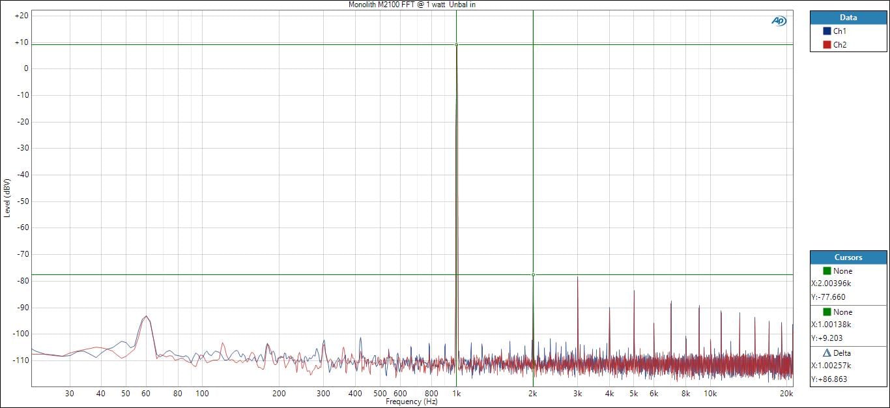The width and height of the screenshot is (890, 408).
Task: Click the green swatch of the 1.00138k cursor
Action: click(827, 312)
